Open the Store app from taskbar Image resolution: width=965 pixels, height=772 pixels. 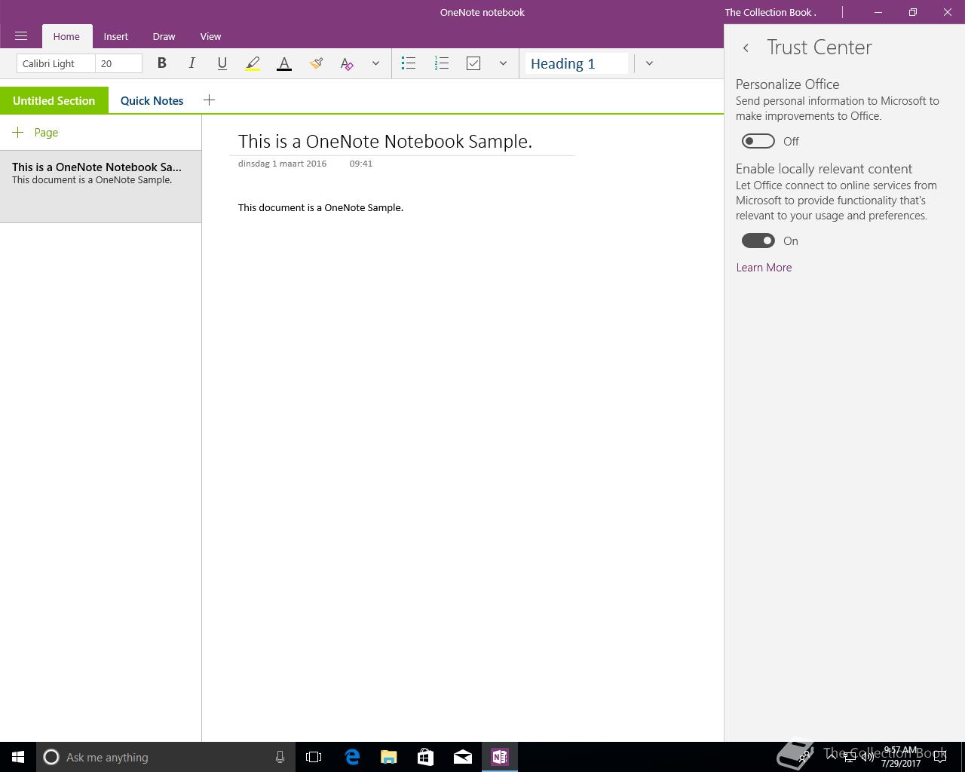[x=426, y=757]
